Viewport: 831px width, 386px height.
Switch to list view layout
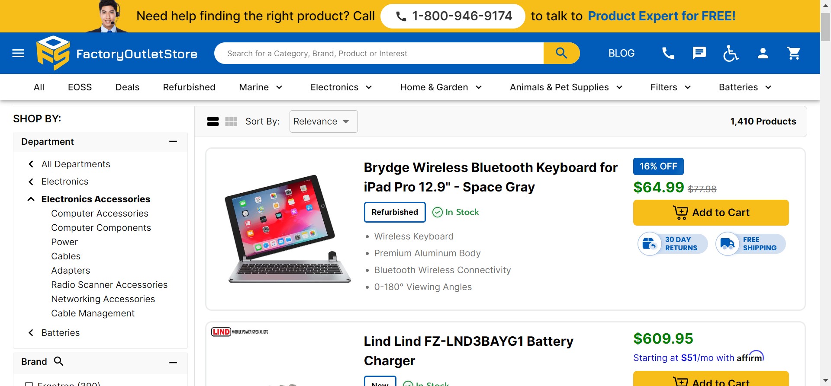213,121
